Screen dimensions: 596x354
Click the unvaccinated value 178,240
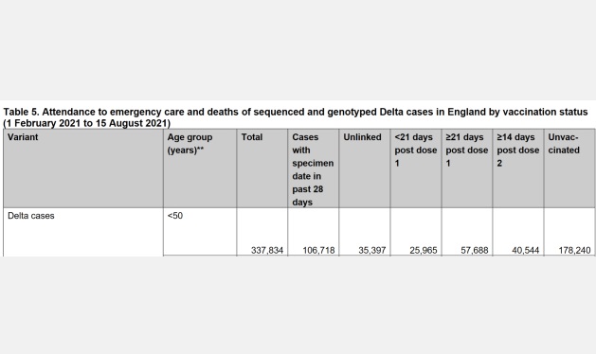click(x=574, y=250)
